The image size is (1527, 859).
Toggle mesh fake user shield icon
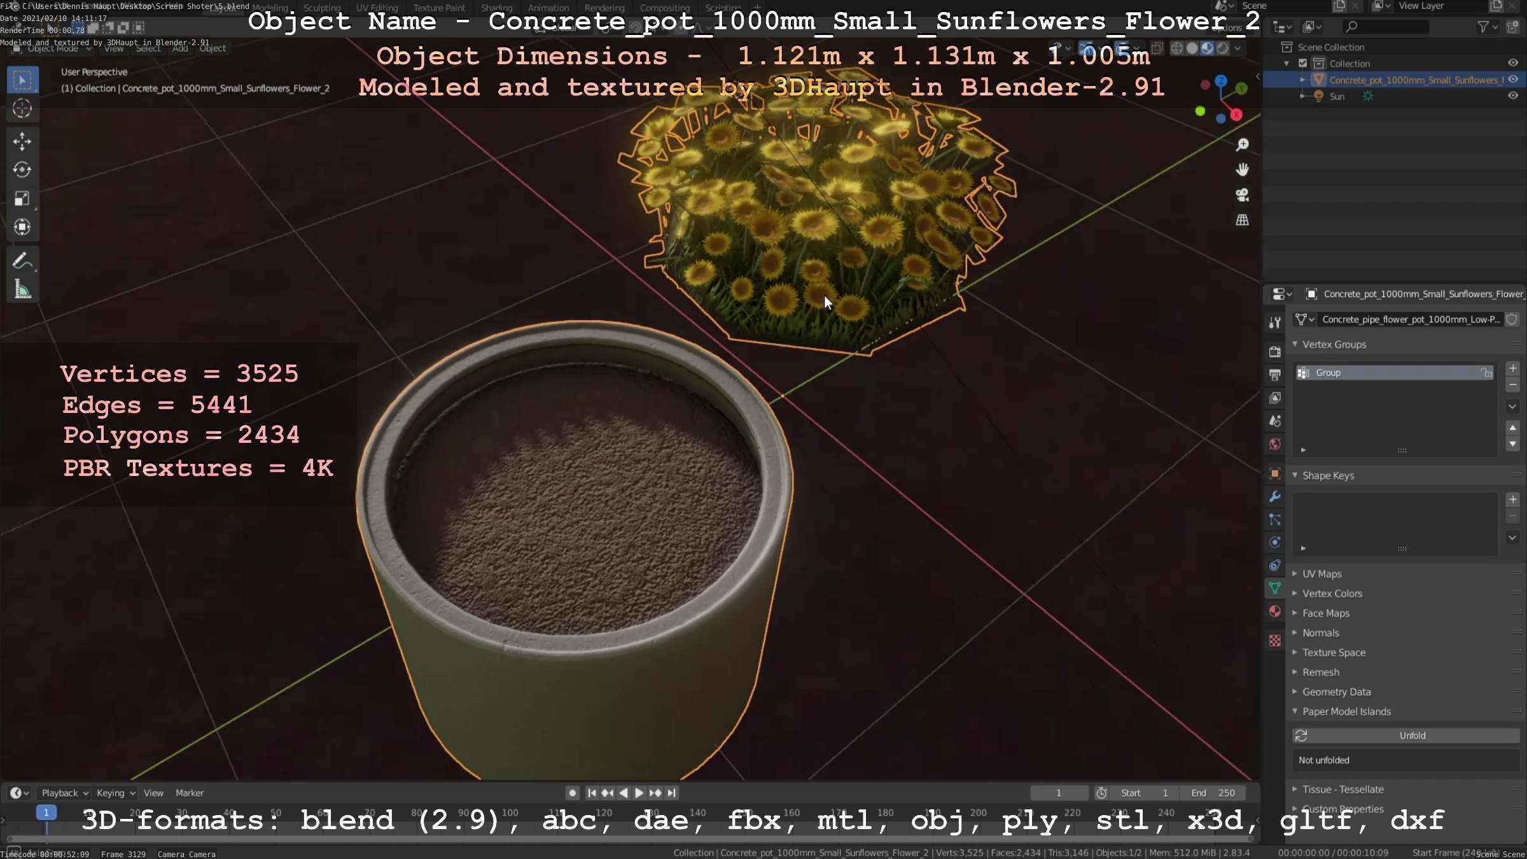tap(1512, 319)
